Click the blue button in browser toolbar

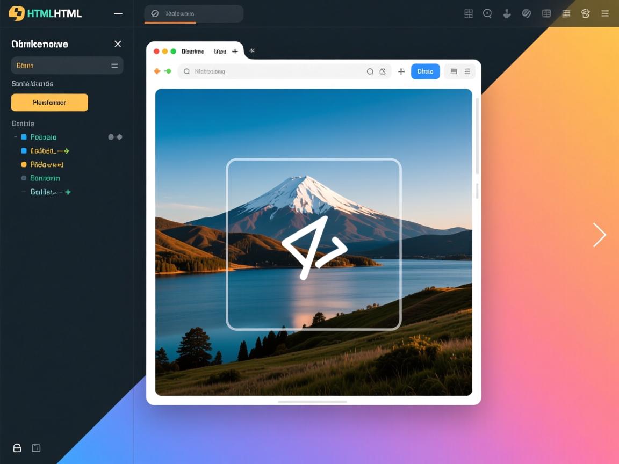coord(425,71)
